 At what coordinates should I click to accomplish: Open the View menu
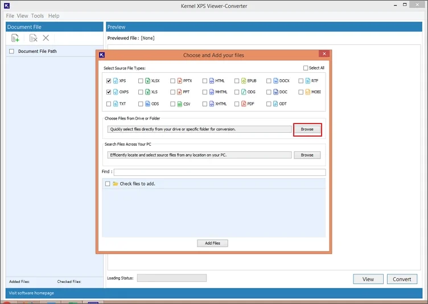pos(22,16)
